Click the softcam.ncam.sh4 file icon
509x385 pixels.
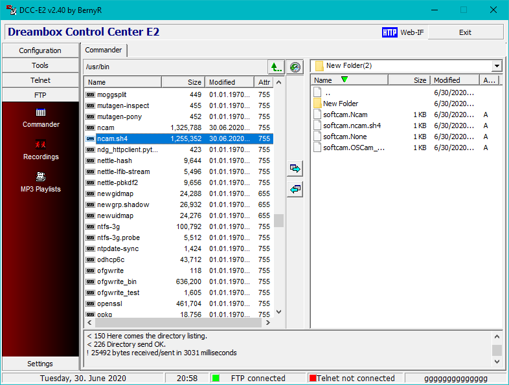click(317, 126)
